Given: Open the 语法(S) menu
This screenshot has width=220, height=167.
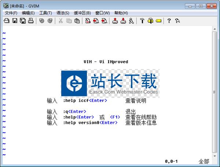Looking at the screenshot, I should 63,13.
